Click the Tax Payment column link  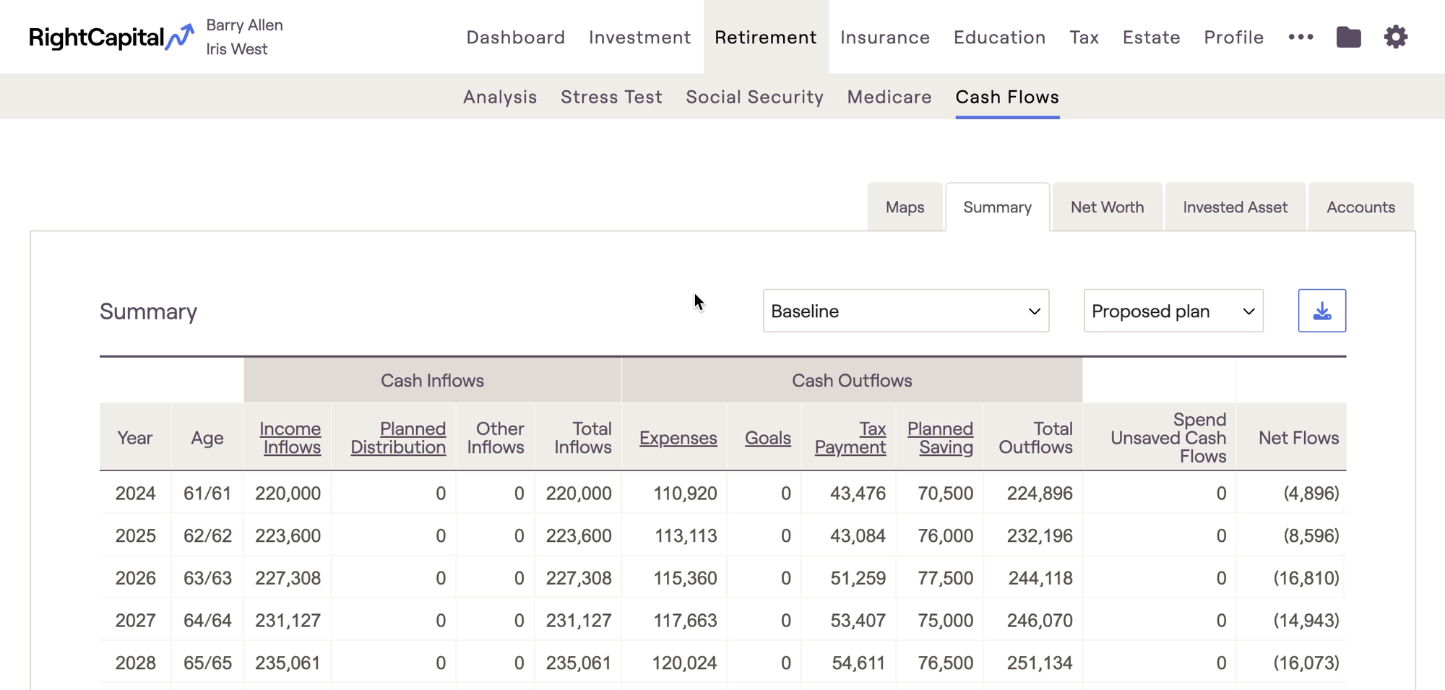tap(850, 438)
